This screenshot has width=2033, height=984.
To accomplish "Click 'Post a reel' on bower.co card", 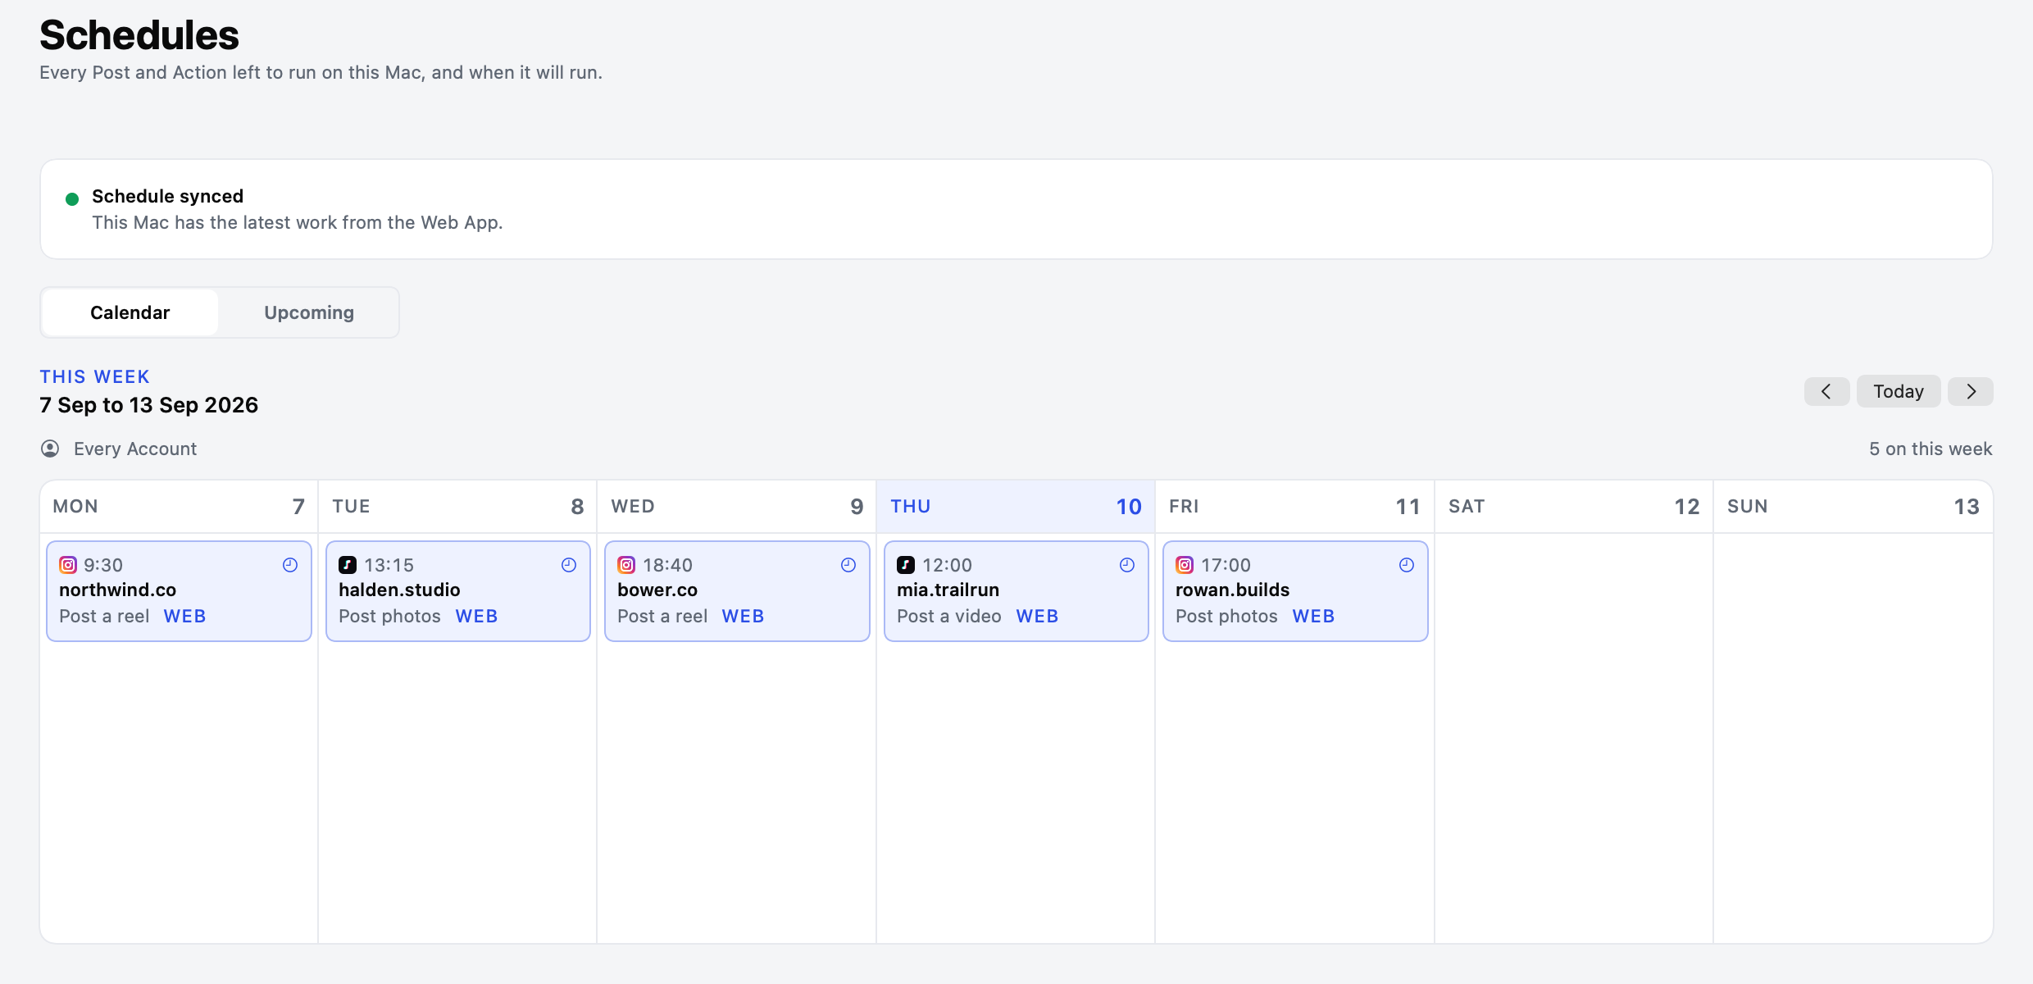I will pyautogui.click(x=662, y=616).
